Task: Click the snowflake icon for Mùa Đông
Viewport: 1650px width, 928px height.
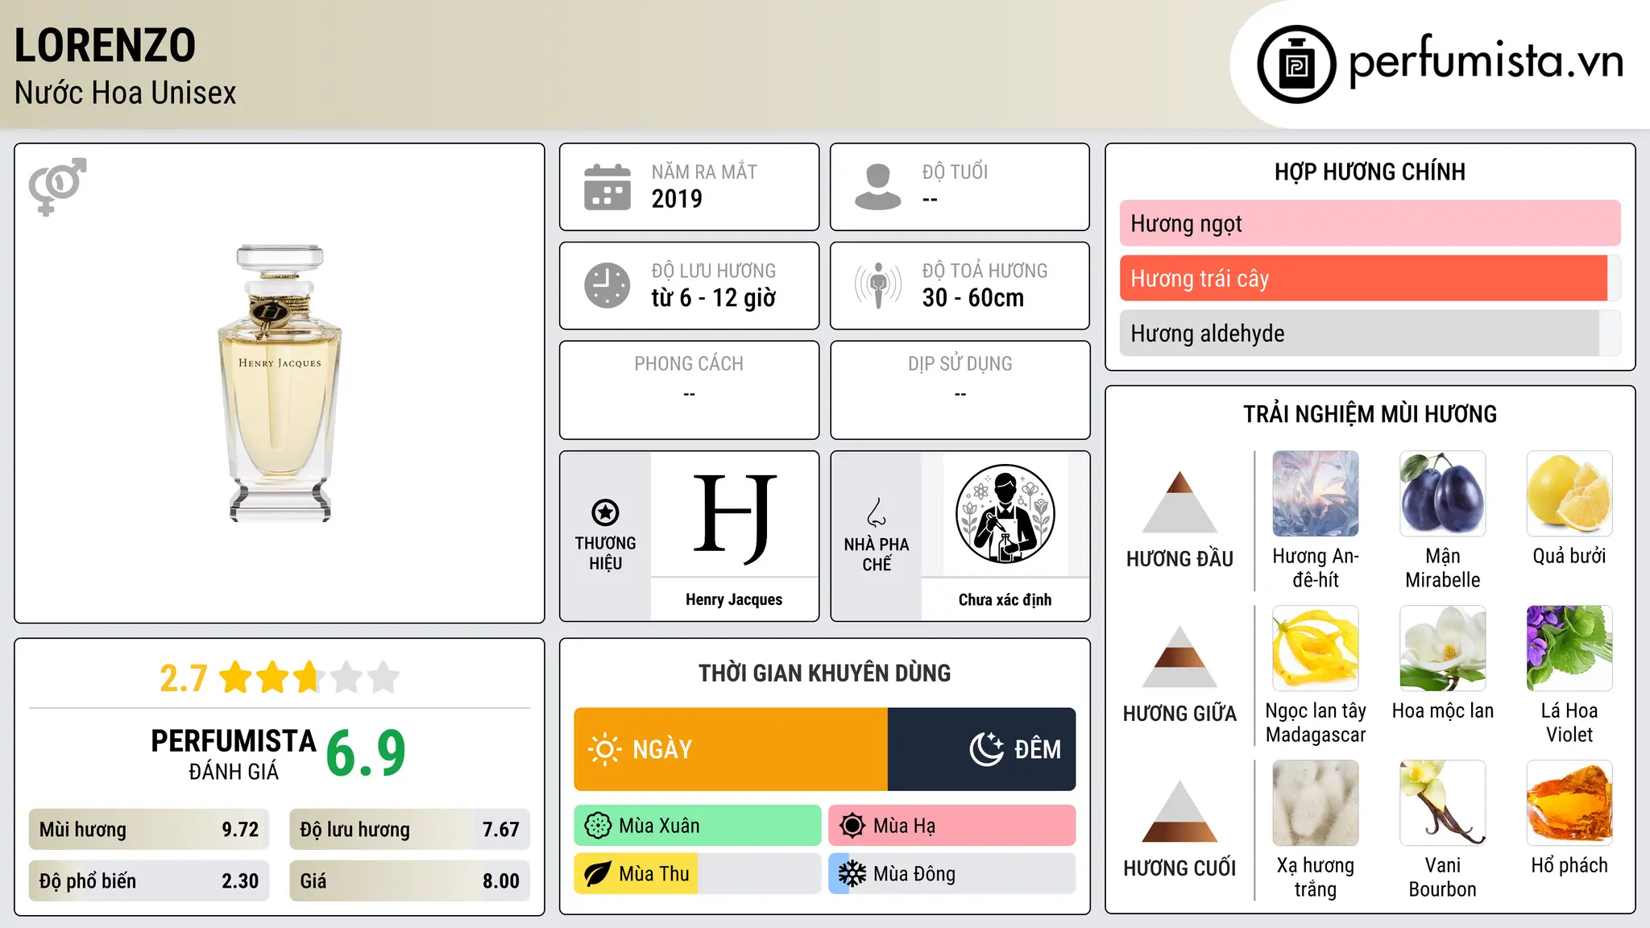Action: [852, 874]
